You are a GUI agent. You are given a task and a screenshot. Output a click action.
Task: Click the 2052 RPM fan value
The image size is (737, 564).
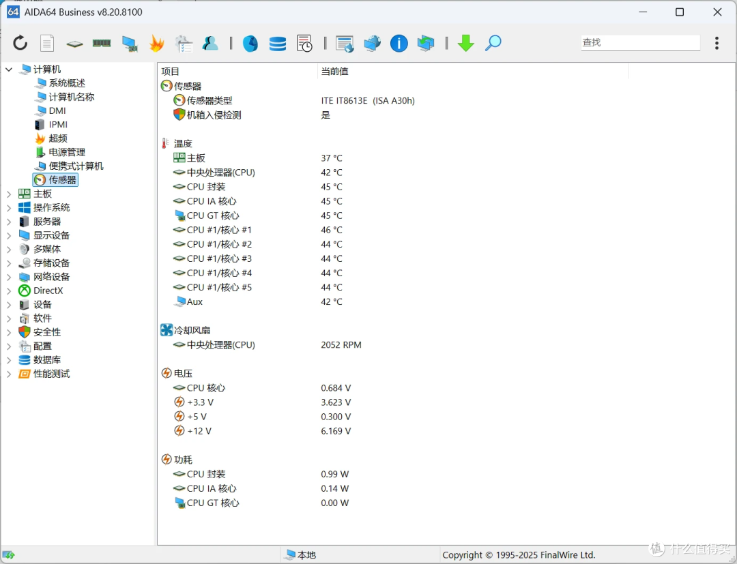pyautogui.click(x=341, y=345)
